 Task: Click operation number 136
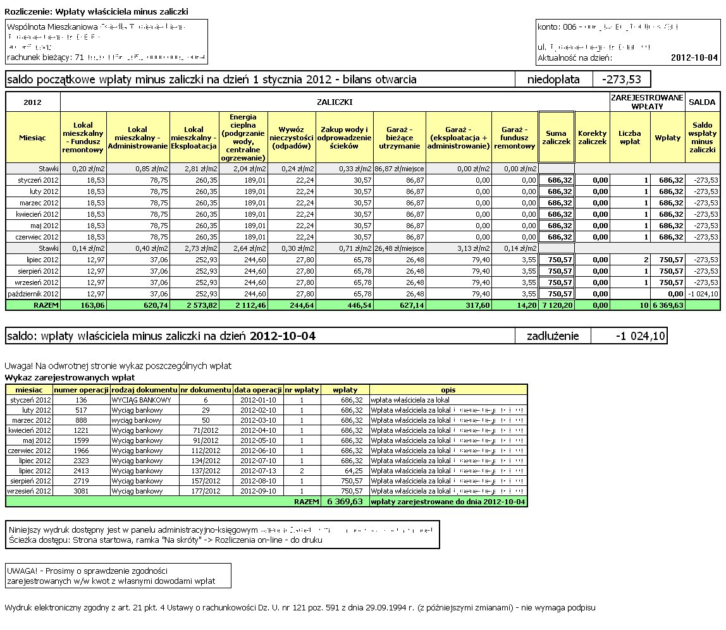81,400
